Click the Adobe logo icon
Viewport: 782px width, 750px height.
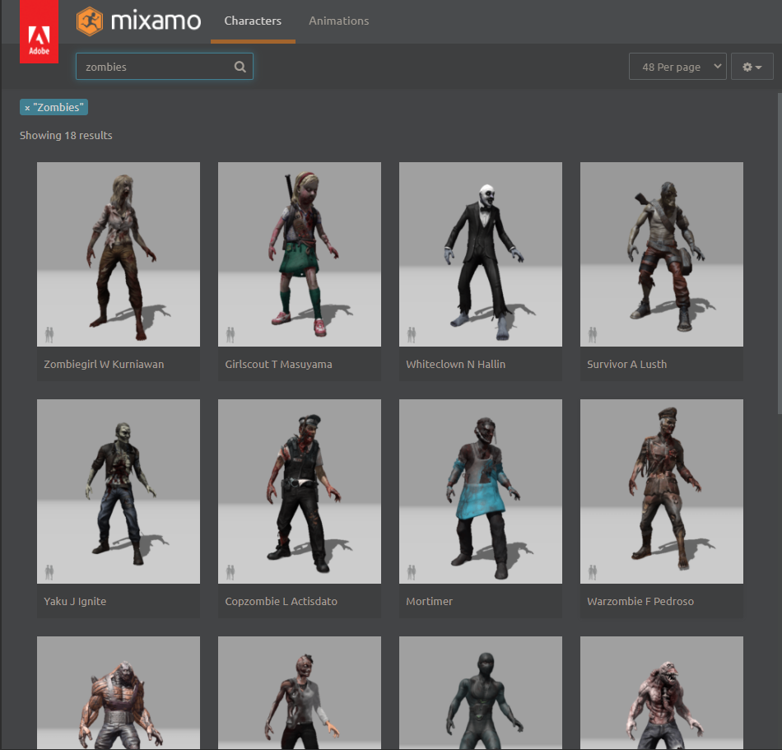click(x=39, y=31)
